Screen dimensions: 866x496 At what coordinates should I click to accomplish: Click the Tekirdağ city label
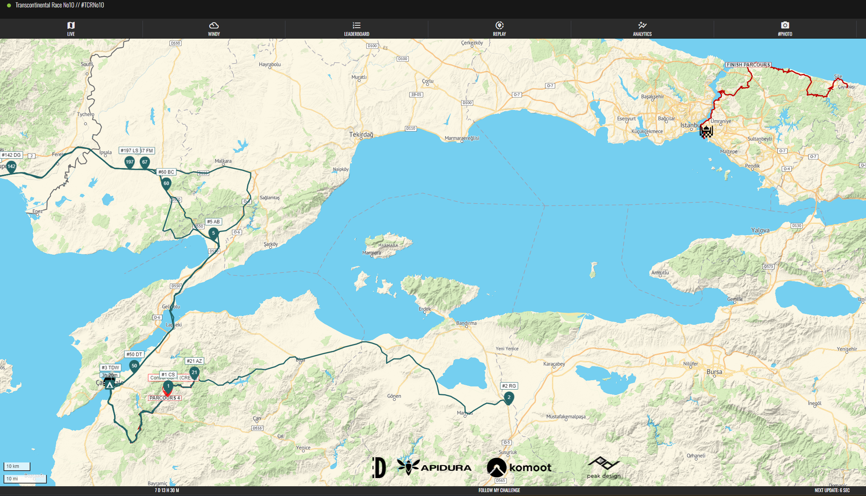click(x=361, y=135)
